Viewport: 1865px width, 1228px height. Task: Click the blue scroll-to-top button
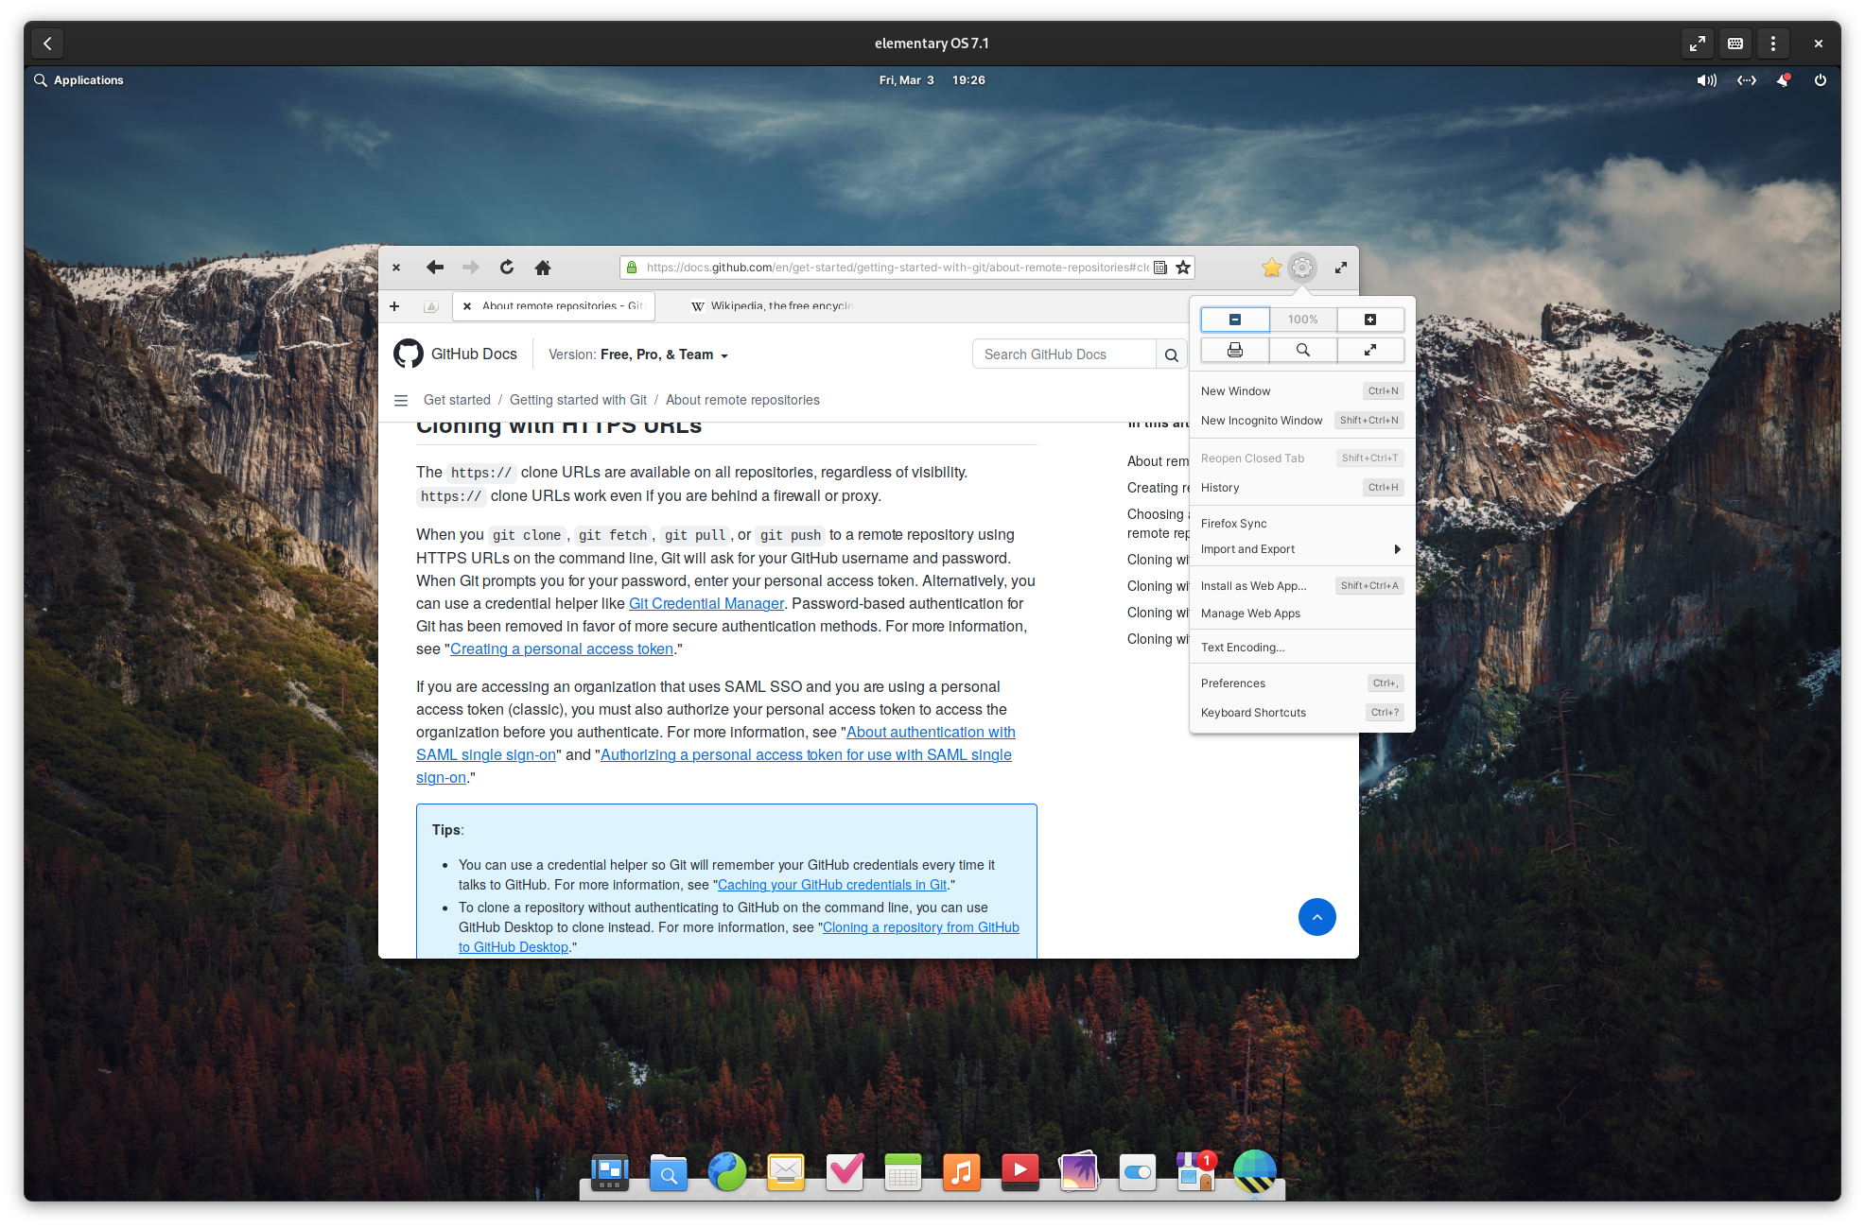point(1316,917)
